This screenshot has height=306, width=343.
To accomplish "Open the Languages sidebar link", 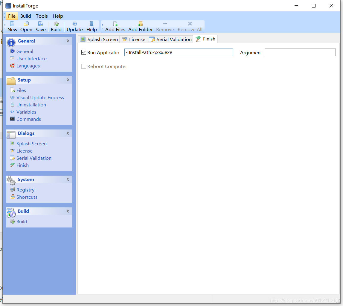I will [x=28, y=66].
